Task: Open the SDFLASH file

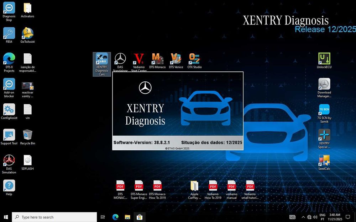Action: click(x=27, y=162)
